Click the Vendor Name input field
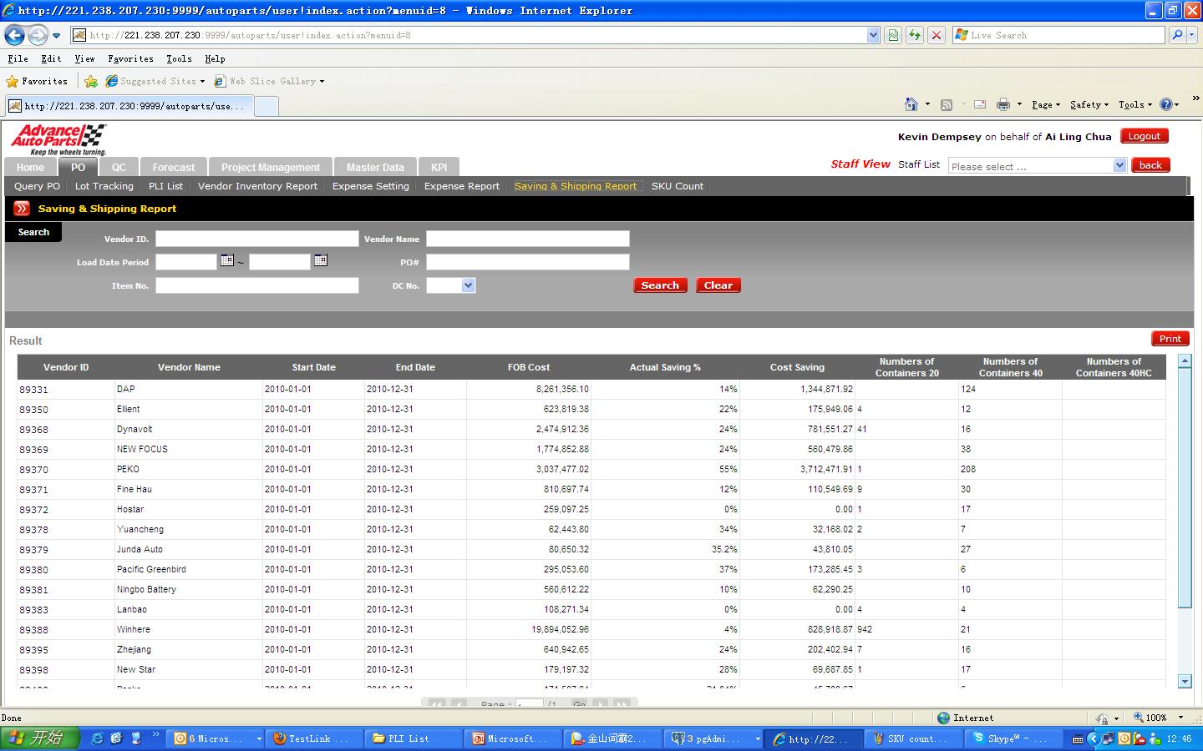The image size is (1203, 751). [x=527, y=239]
